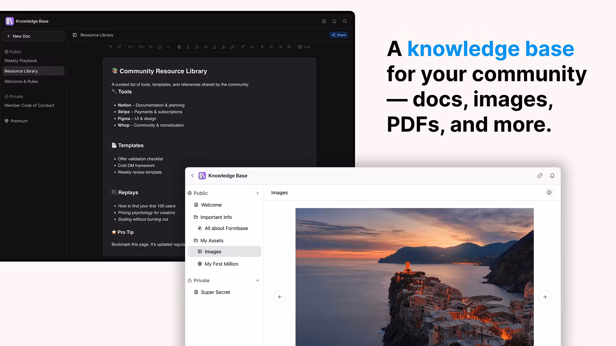Open the list style dropdown
Screen dimensions: 616x346
click(x=141, y=47)
